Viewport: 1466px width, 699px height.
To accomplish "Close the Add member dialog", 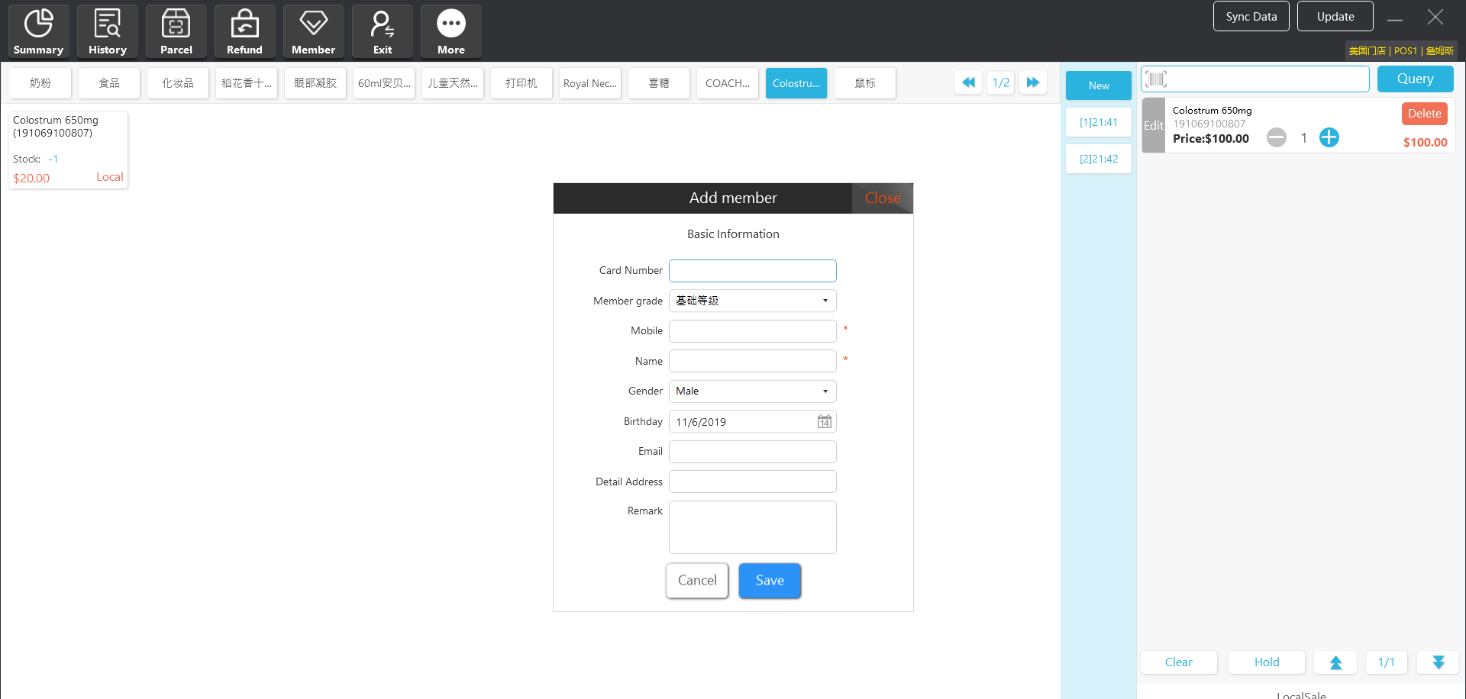I will click(x=882, y=198).
